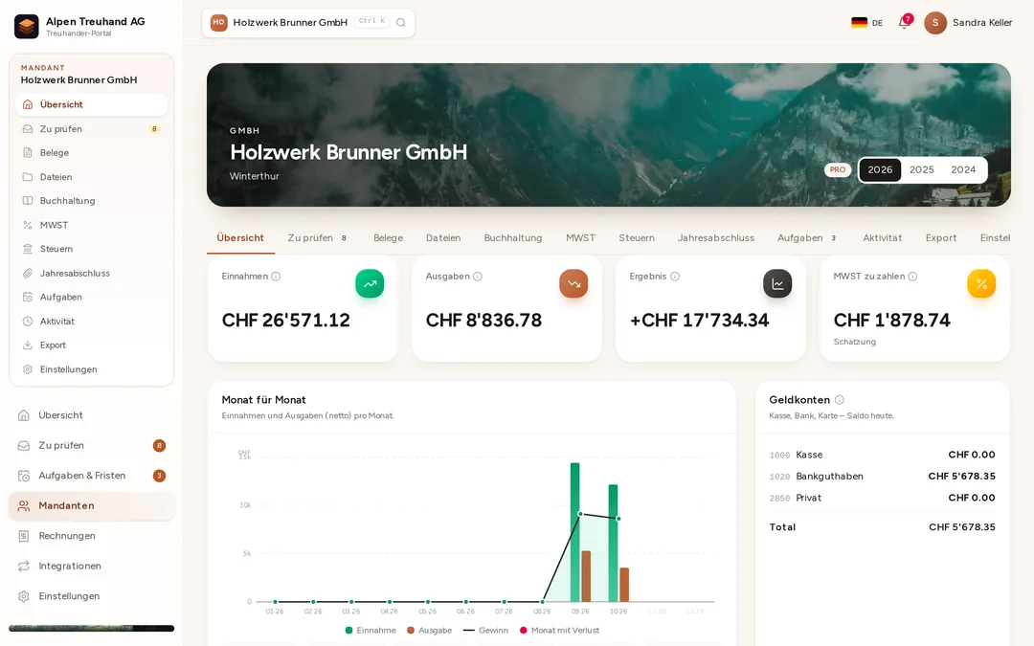
Task: Select year 2024 in year switcher
Action: 963,169
